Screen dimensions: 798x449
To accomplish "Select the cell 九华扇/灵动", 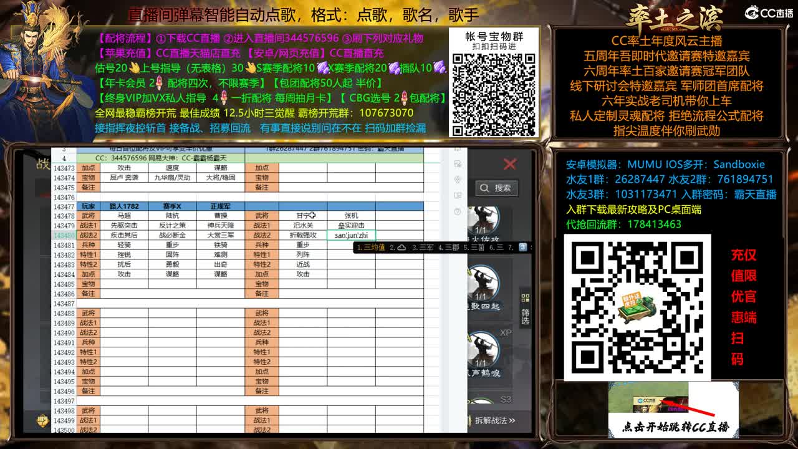I will (x=172, y=177).
